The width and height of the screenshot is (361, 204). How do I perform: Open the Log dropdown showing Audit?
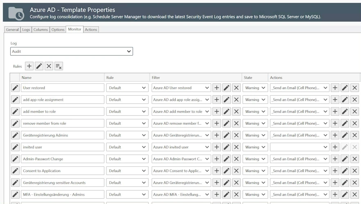click(72, 51)
